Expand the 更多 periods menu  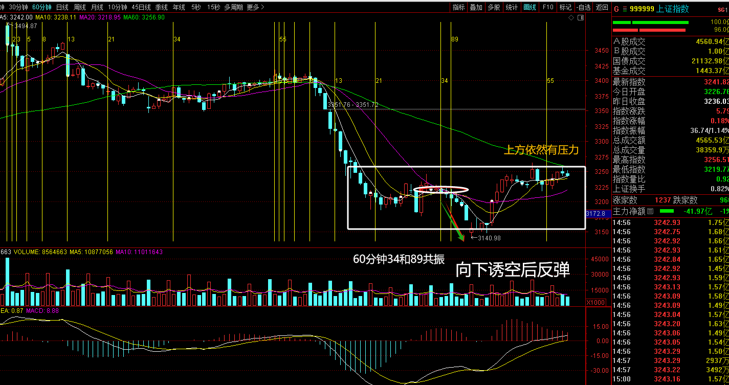pyautogui.click(x=255, y=7)
